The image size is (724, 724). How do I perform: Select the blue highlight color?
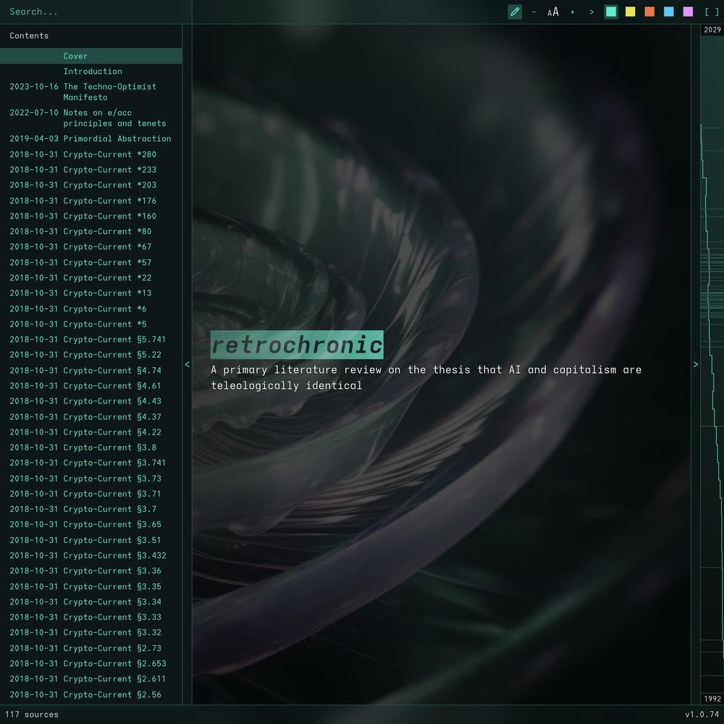[x=668, y=12]
